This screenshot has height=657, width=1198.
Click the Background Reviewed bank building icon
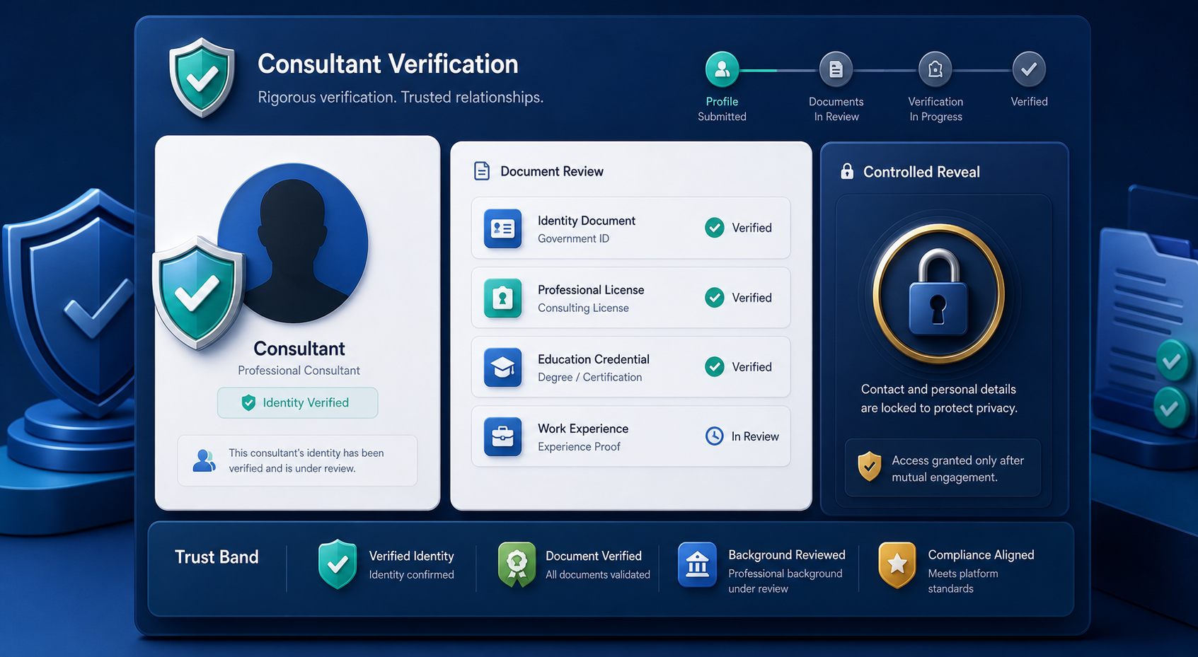click(697, 564)
